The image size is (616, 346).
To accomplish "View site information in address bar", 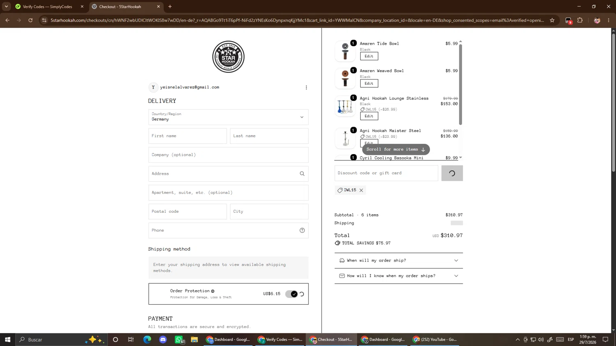I will tap(44, 20).
